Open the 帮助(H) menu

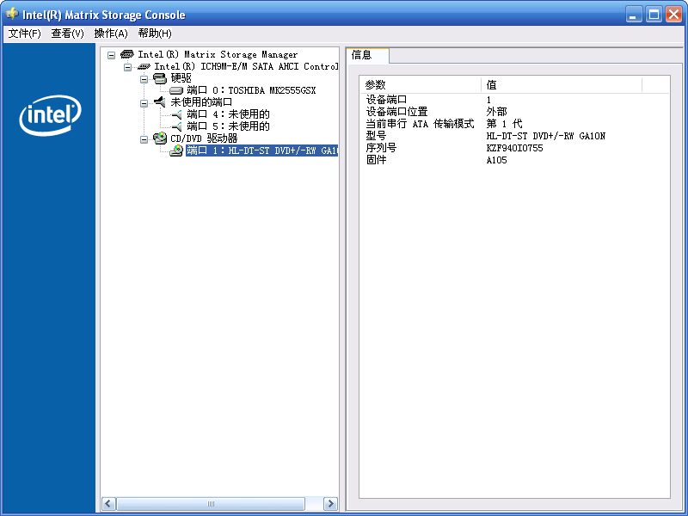point(155,34)
